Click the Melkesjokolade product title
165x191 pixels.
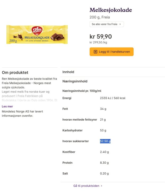click(x=111, y=10)
